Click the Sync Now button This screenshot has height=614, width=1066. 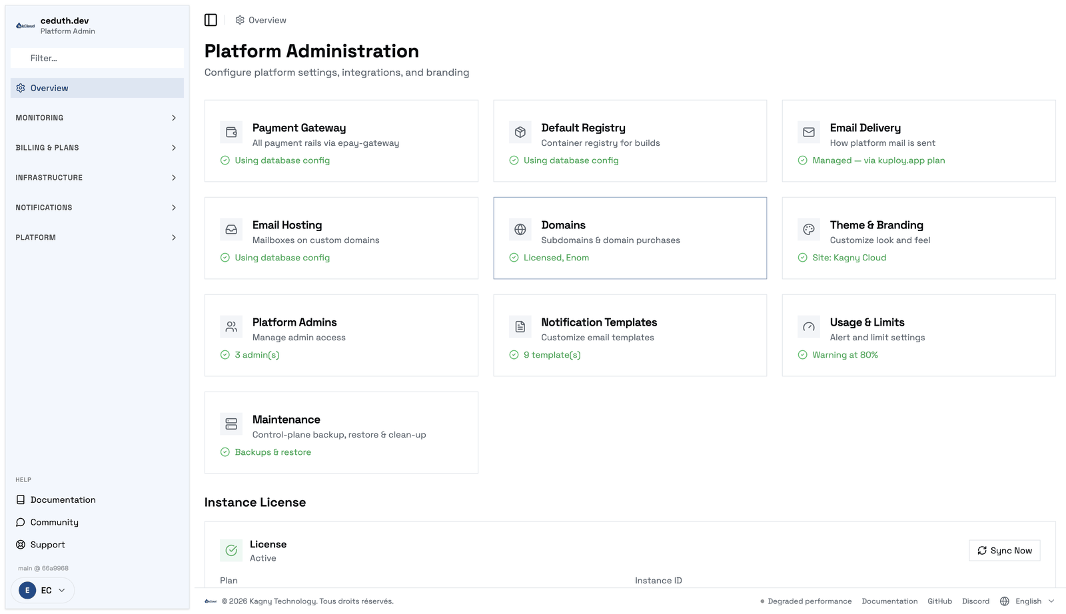click(x=1005, y=550)
